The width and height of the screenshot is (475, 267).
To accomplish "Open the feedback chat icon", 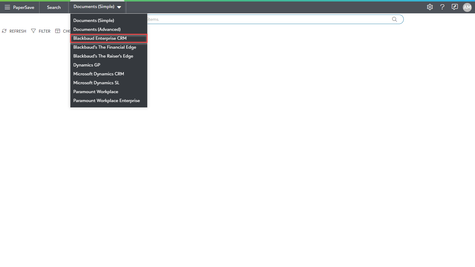I will coord(455,7).
